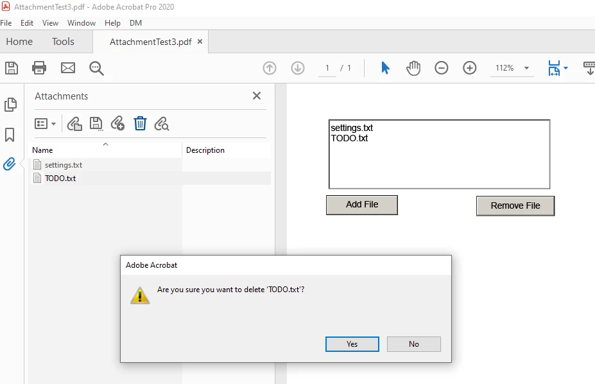595x384 pixels.
Task: Click Open file in native application icon
Action: coord(74,124)
